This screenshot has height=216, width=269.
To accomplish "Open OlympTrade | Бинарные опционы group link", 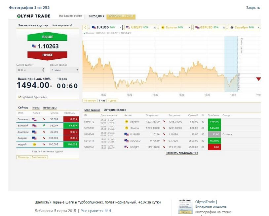I will (x=211, y=204).
